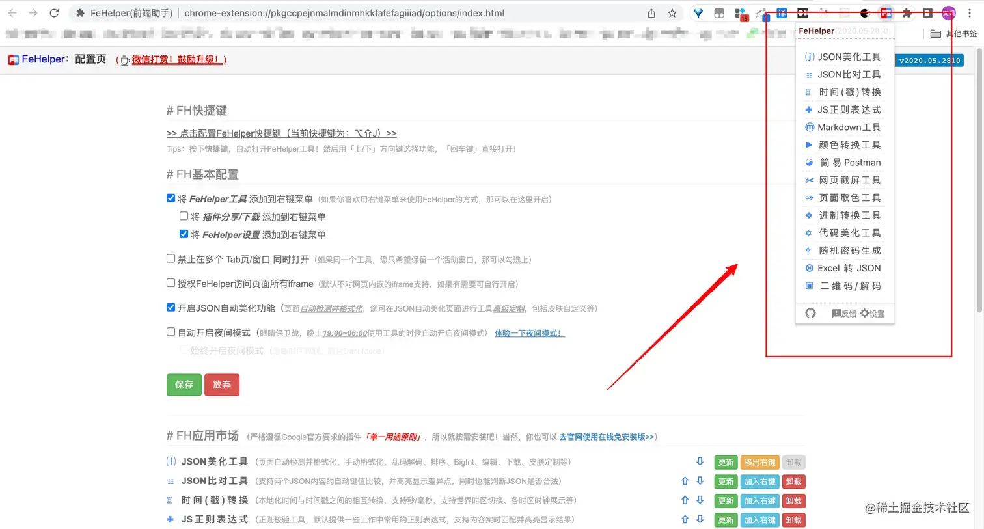Move JS正则表达式 up with the arrow
The width and height of the screenshot is (984, 529).
[x=685, y=519]
